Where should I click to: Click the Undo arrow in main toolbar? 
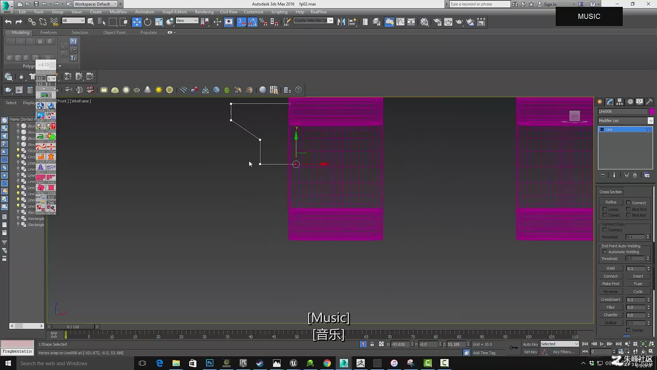click(8, 22)
